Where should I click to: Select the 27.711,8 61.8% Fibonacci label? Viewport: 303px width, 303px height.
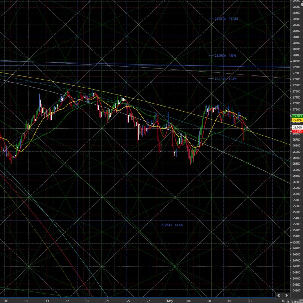[225, 79]
